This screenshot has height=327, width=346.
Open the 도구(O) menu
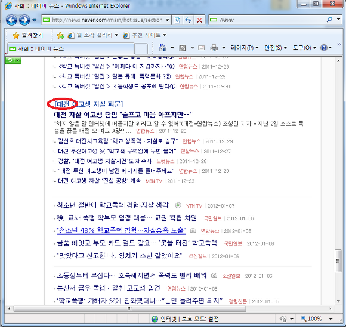[x=304, y=48]
